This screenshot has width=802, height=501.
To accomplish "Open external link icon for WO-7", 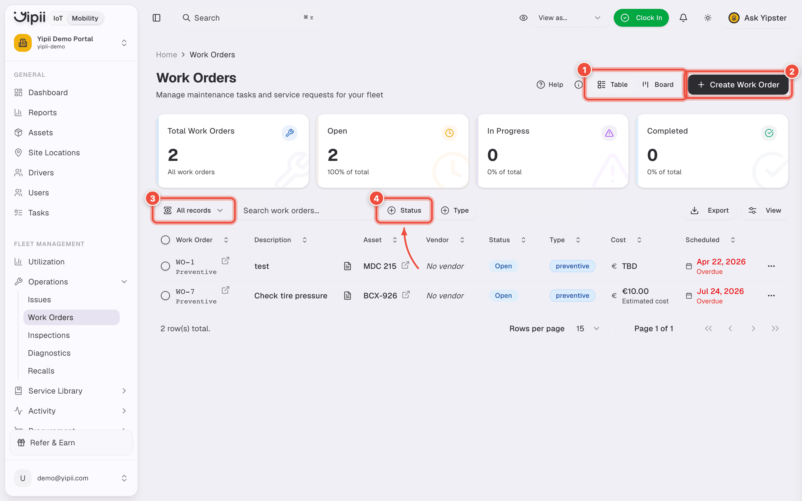I will point(225,290).
